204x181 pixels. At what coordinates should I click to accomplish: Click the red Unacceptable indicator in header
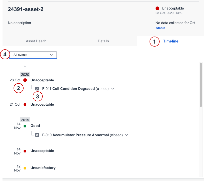click(x=157, y=9)
